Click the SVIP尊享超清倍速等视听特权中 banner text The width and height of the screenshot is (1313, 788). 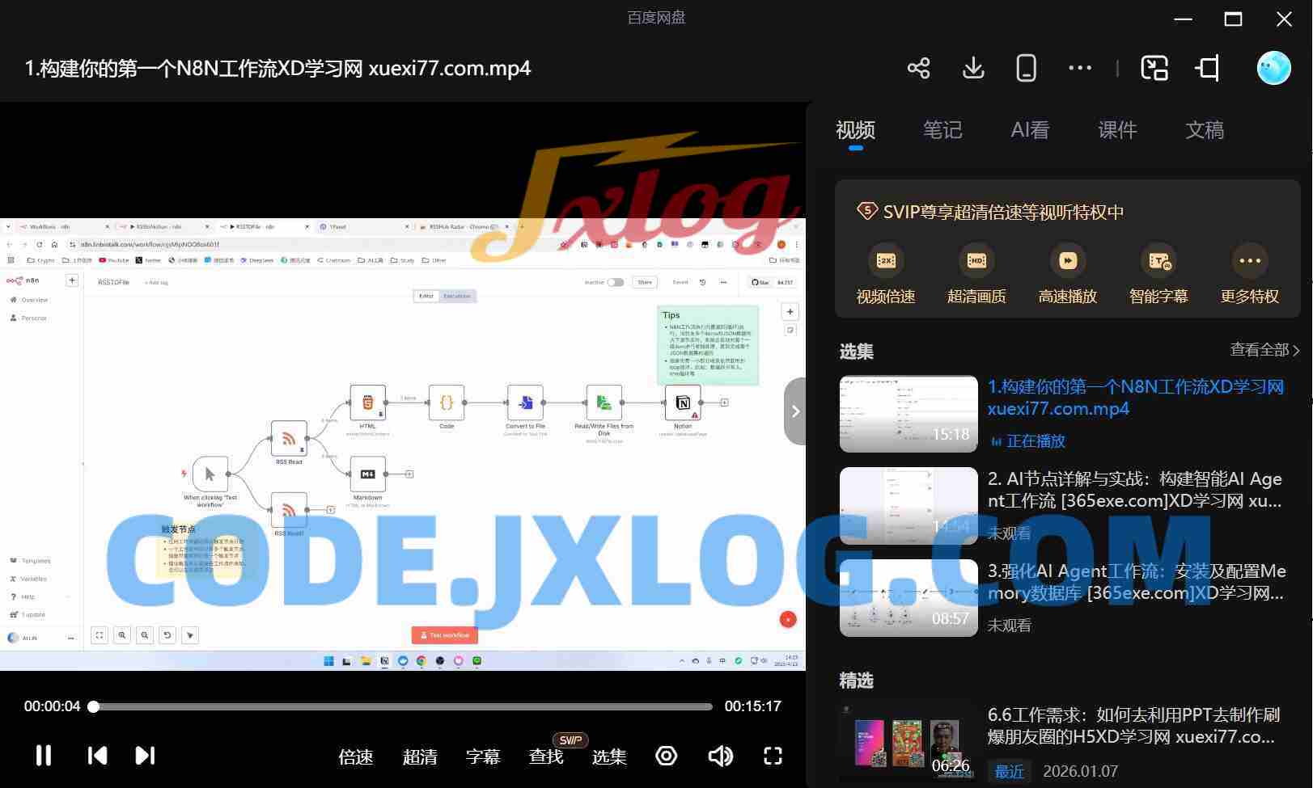pyautogui.click(x=1004, y=212)
